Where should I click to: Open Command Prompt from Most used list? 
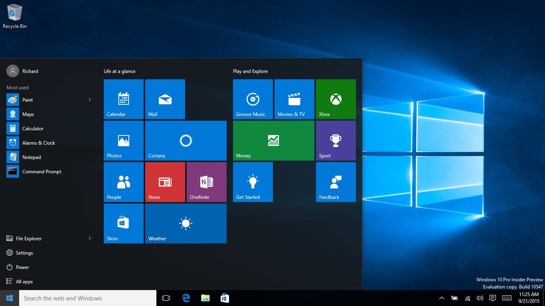(x=49, y=172)
